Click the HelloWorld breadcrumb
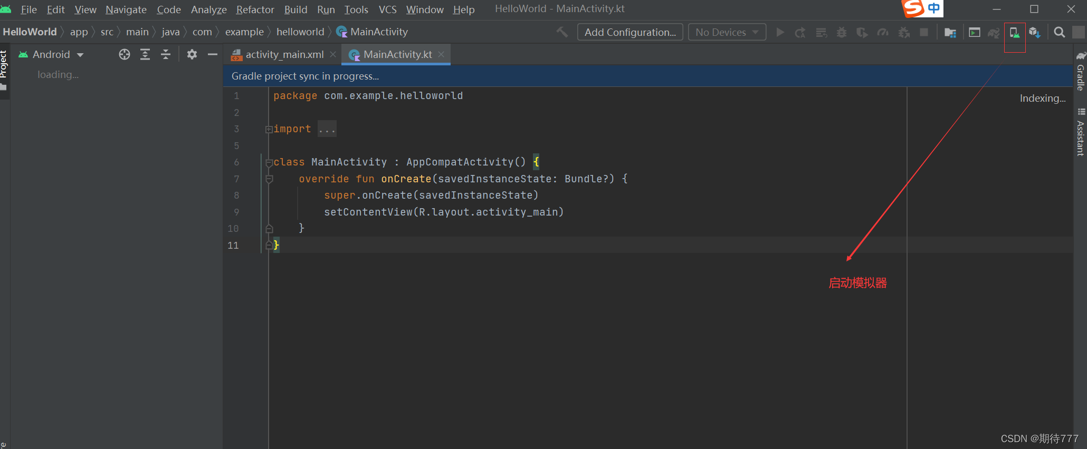The image size is (1087, 449). pyautogui.click(x=30, y=32)
